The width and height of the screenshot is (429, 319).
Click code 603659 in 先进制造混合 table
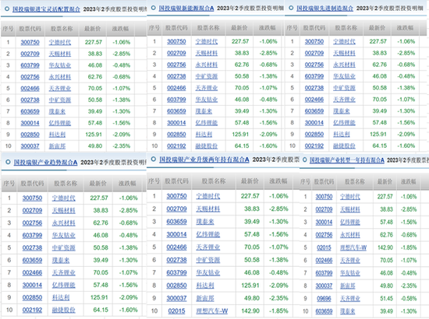314,111
